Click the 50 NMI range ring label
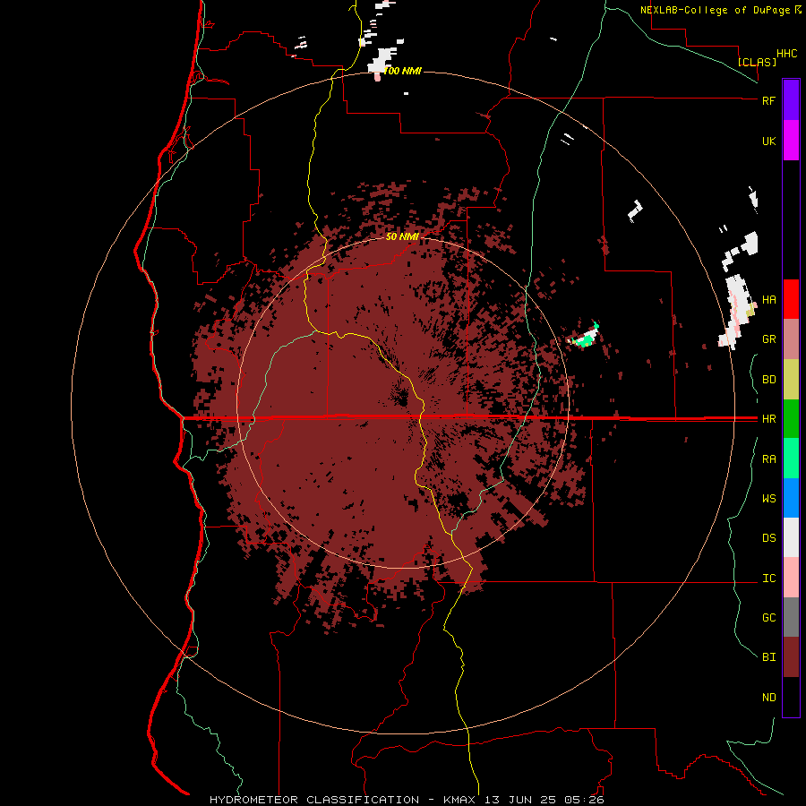 point(402,236)
